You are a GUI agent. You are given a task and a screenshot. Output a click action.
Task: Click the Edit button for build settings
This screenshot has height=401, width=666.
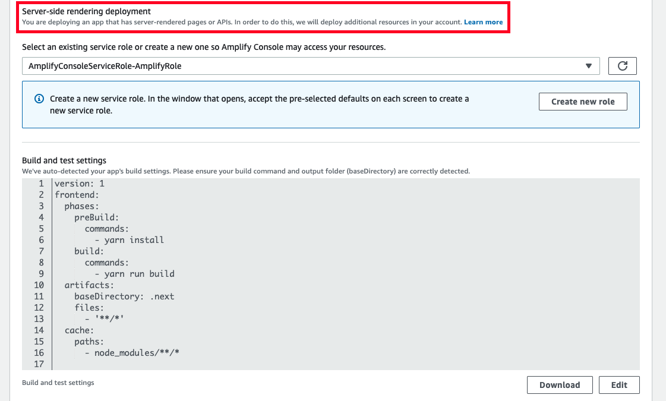point(619,385)
